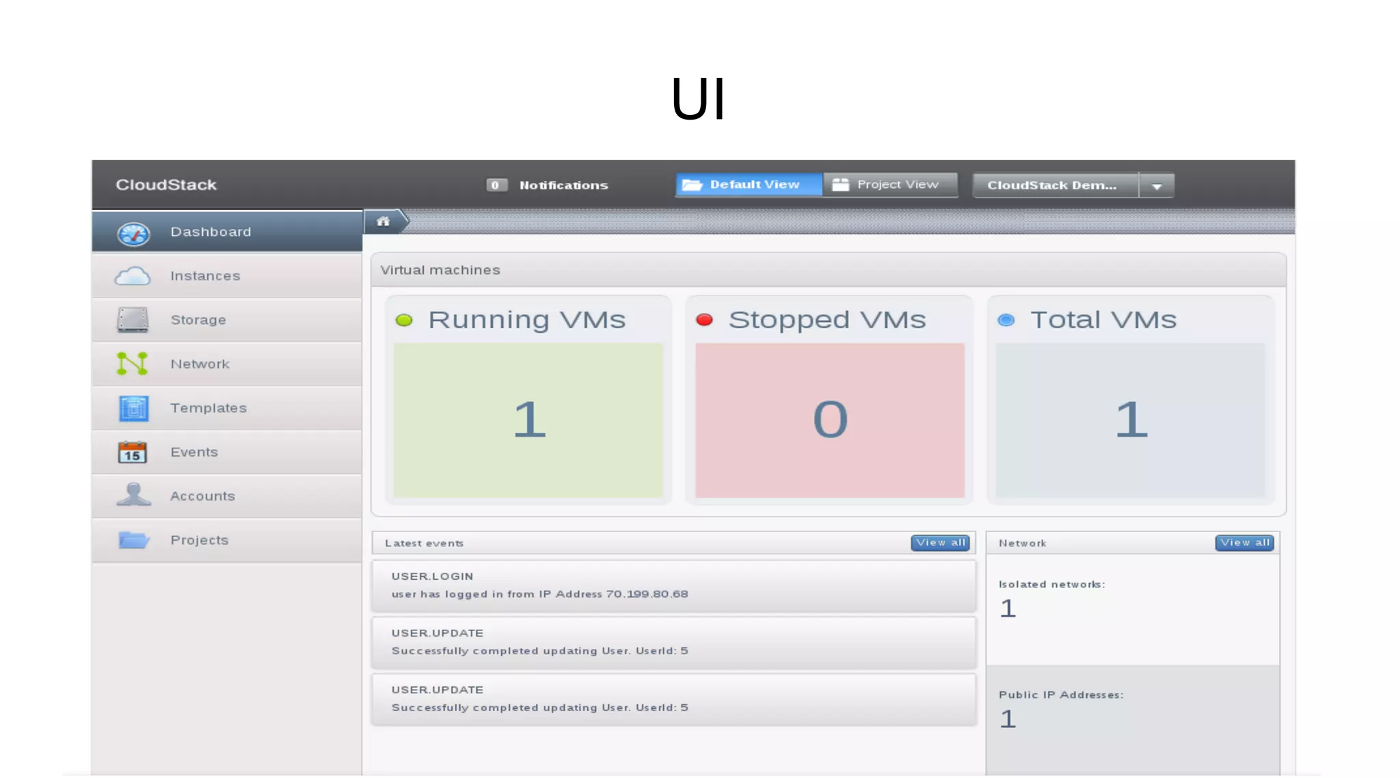Click the notifications count badge showing 0

[496, 185]
